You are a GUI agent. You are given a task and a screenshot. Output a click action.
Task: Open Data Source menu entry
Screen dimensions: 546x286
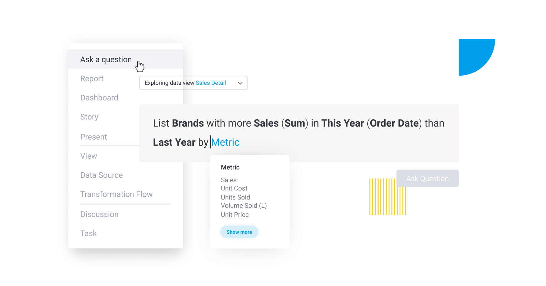coord(101,175)
